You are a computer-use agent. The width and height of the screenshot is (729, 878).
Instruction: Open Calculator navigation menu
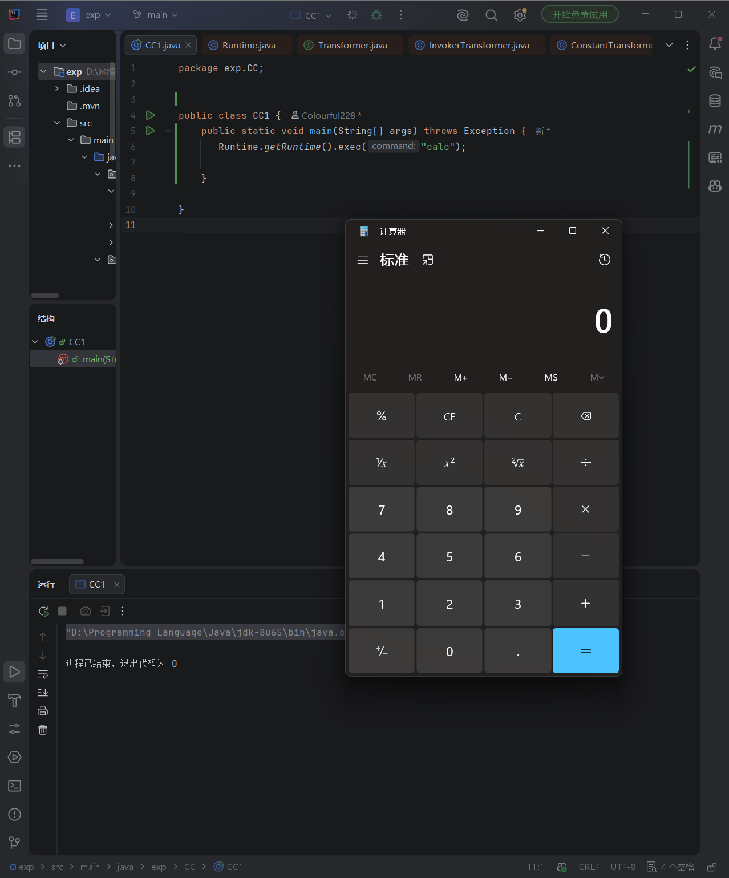(363, 260)
